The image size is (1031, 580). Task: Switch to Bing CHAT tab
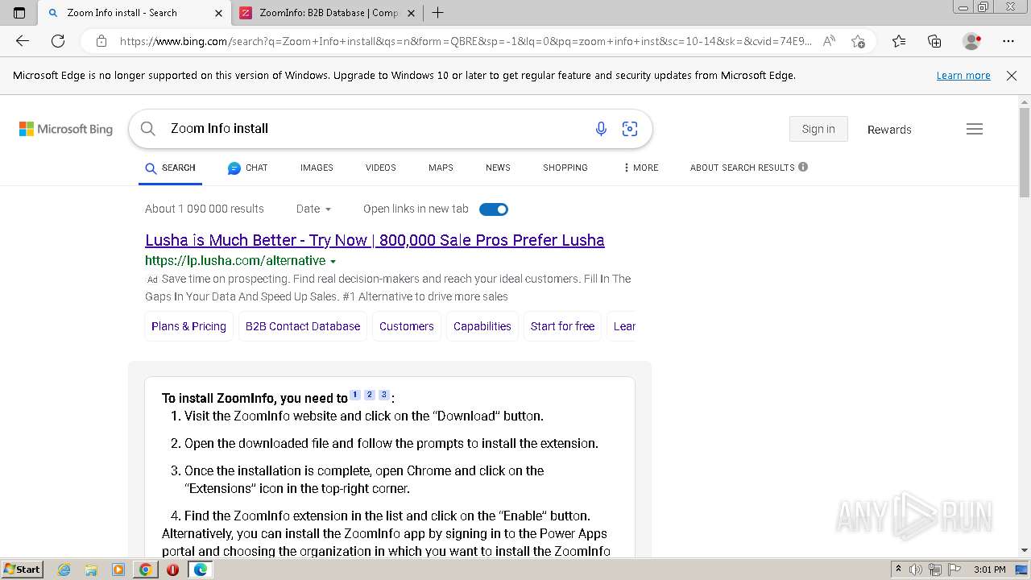[247, 168]
